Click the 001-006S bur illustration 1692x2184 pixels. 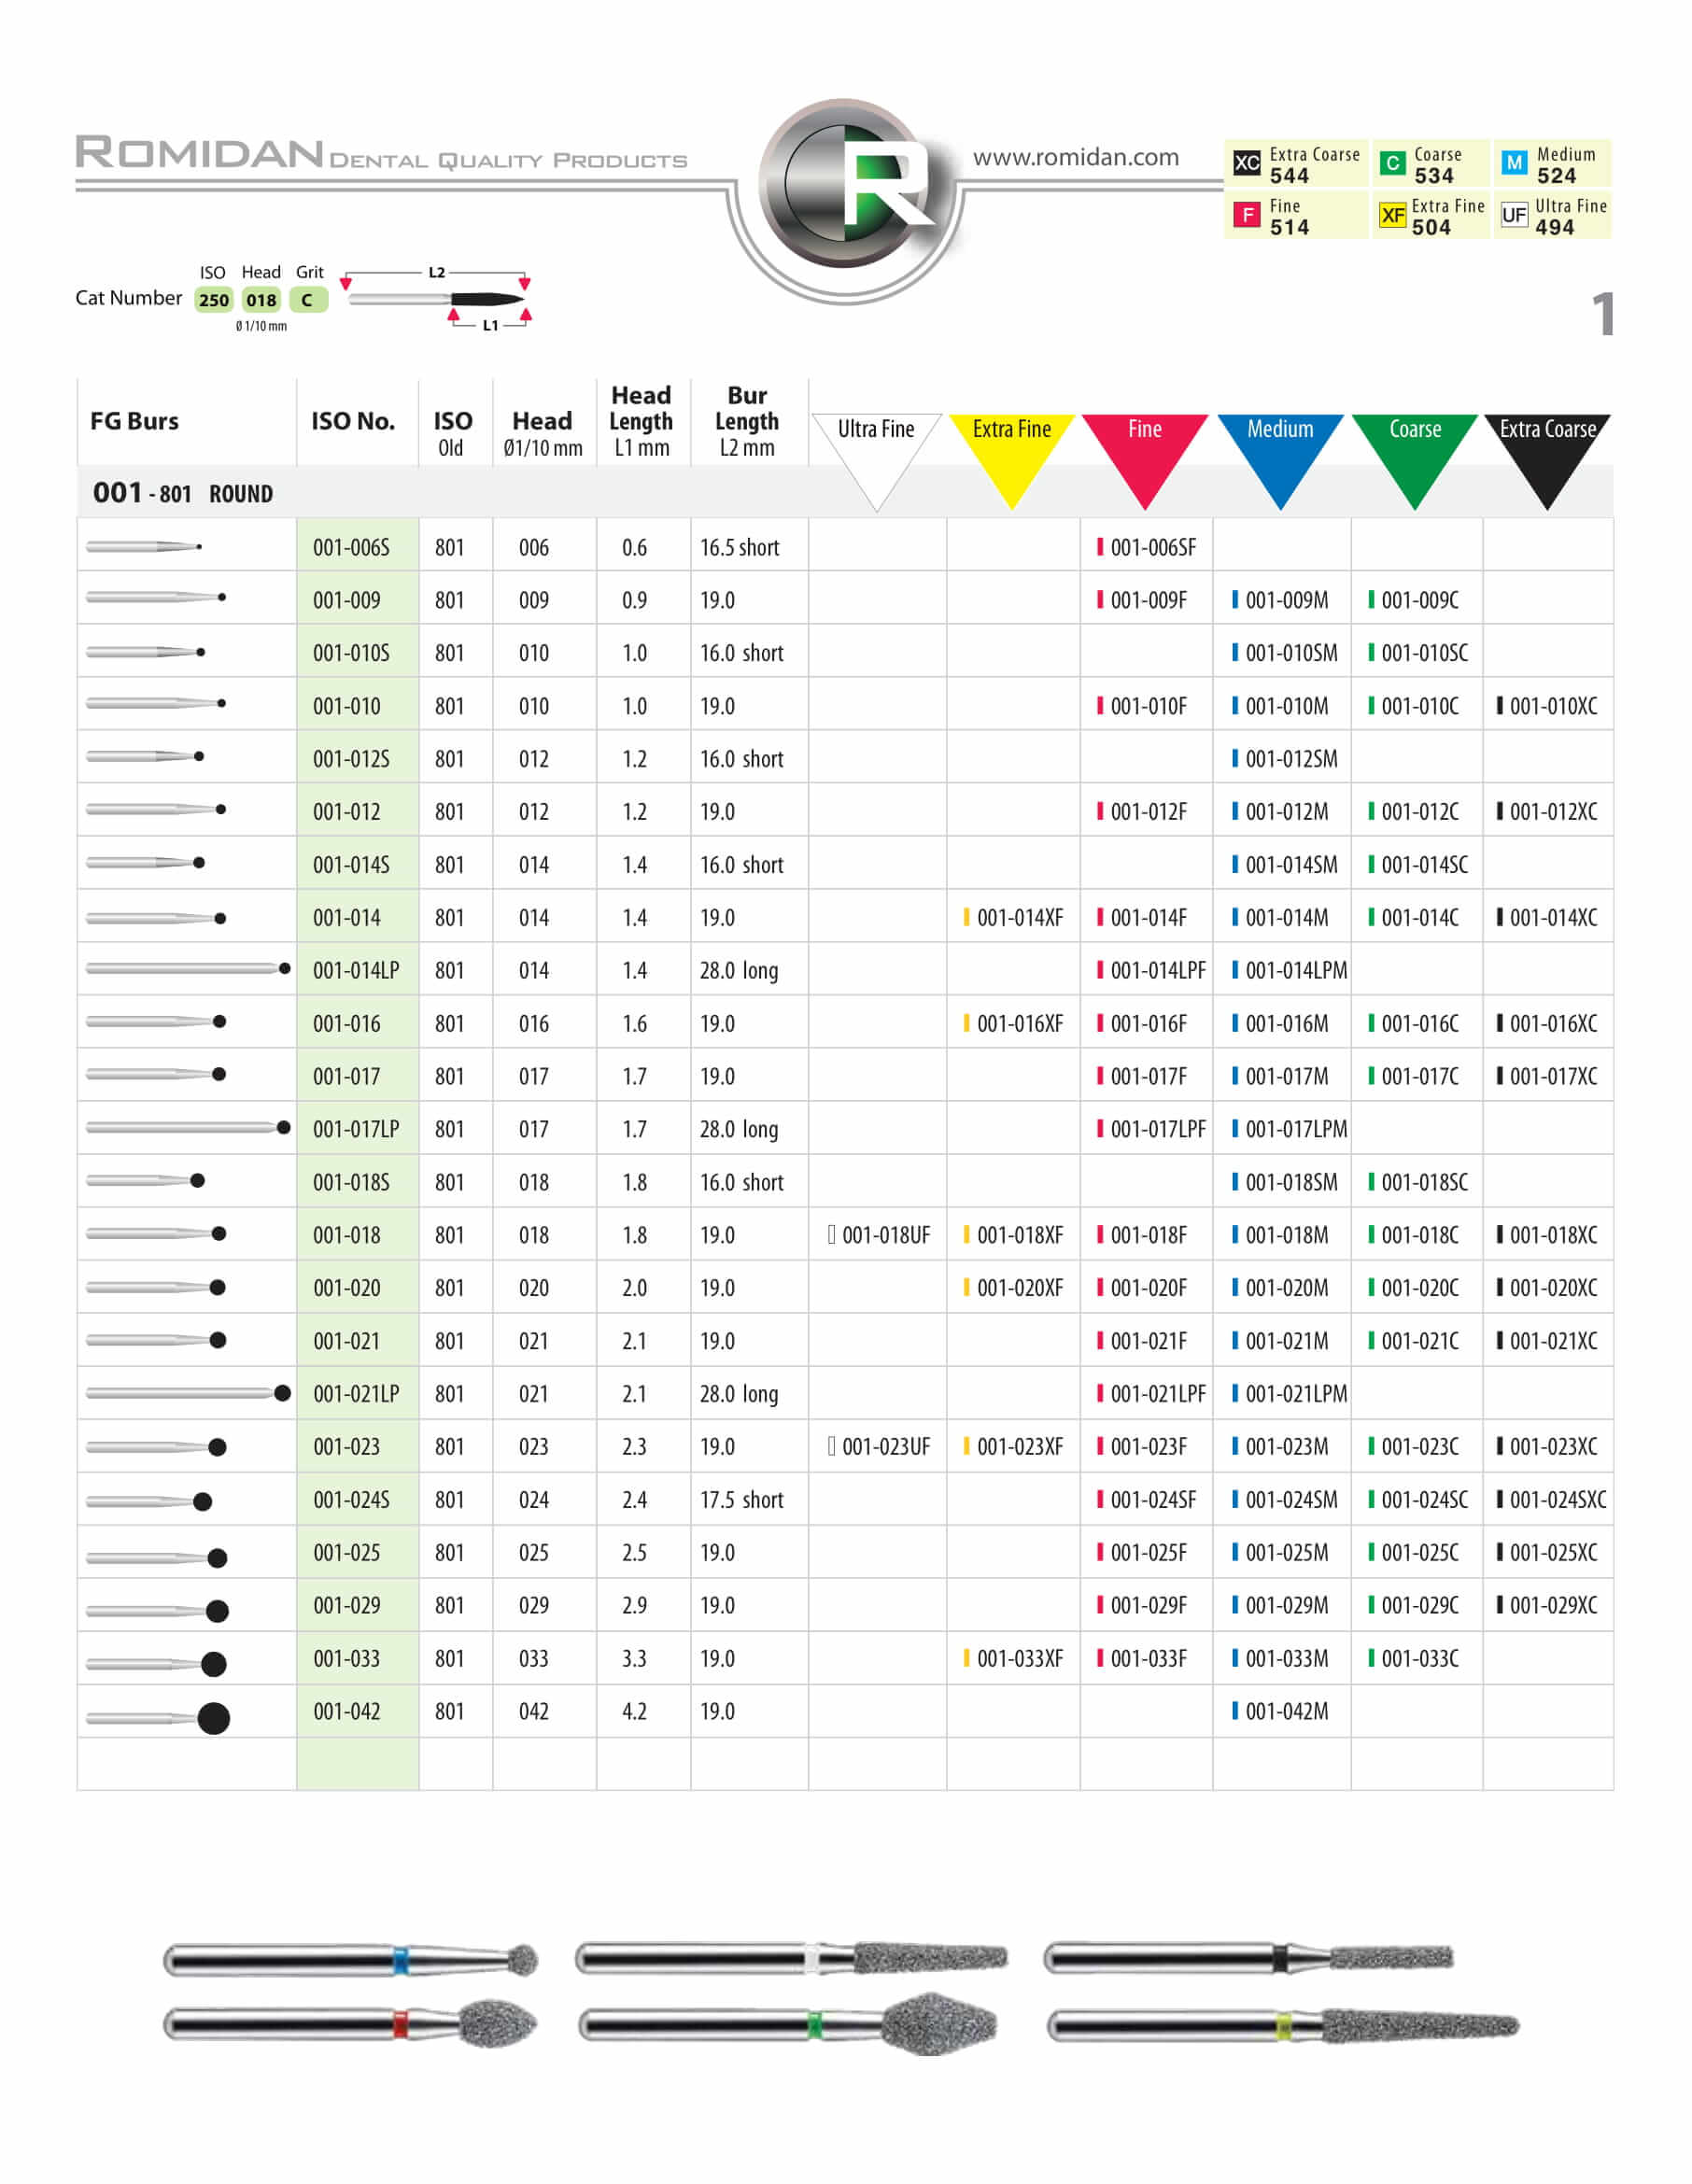(145, 547)
